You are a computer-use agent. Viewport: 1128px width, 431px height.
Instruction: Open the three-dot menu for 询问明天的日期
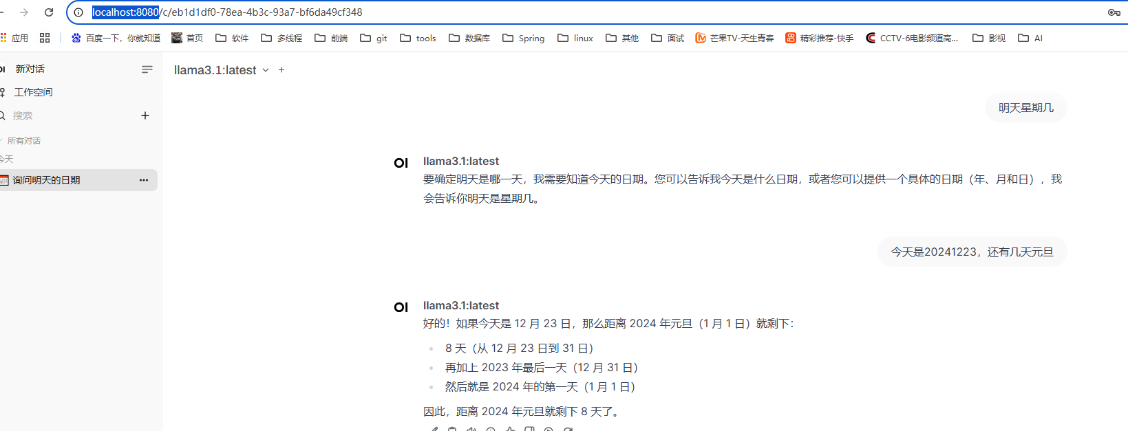click(x=144, y=180)
